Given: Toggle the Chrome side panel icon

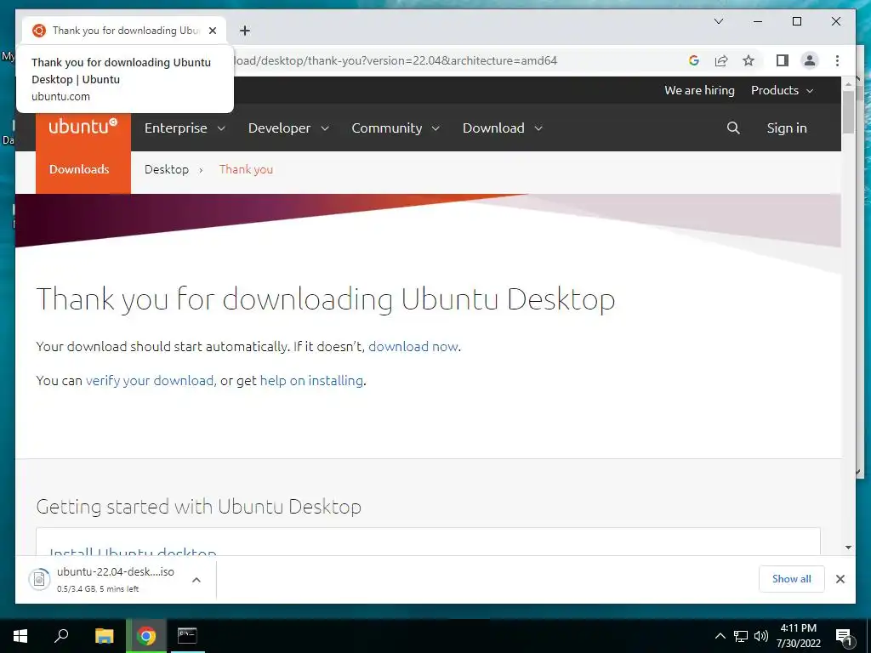Looking at the screenshot, I should coord(783,60).
